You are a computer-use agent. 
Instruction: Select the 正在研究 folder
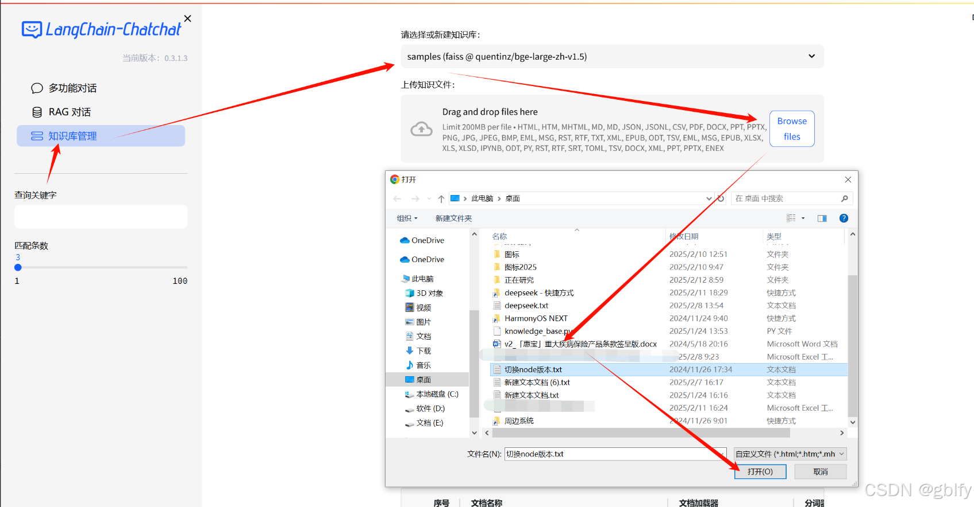click(x=514, y=280)
